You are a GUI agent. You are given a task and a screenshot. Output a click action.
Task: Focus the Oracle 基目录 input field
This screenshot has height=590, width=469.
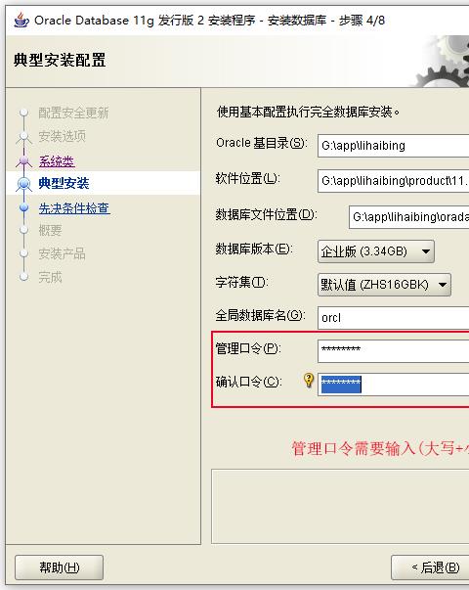393,146
